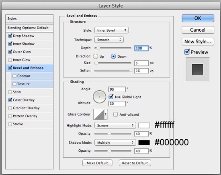Open the Style dropdown showing Inner Bevel
This screenshot has width=221, height=175.
111,30
